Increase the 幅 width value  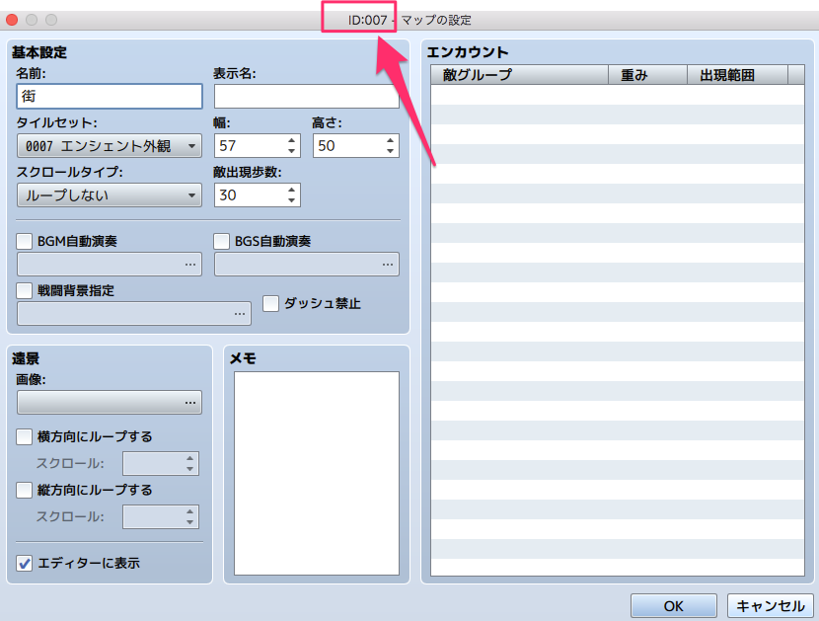coord(291,140)
